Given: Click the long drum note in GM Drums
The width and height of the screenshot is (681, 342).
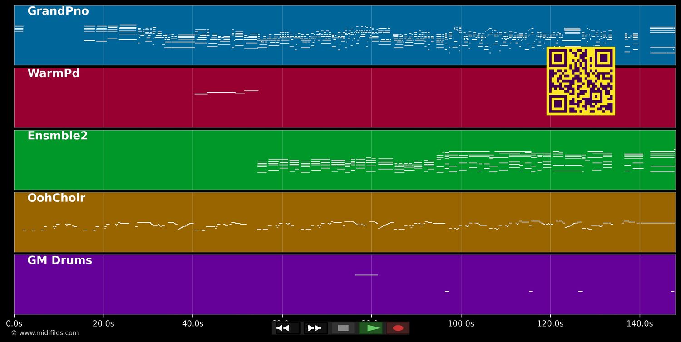Looking at the screenshot, I should (x=366, y=275).
